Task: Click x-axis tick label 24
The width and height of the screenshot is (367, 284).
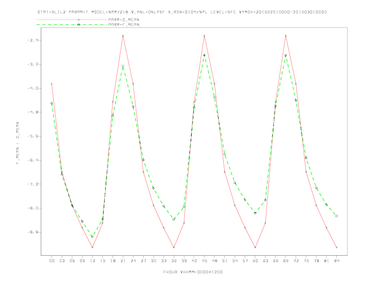Action: (x=133, y=261)
